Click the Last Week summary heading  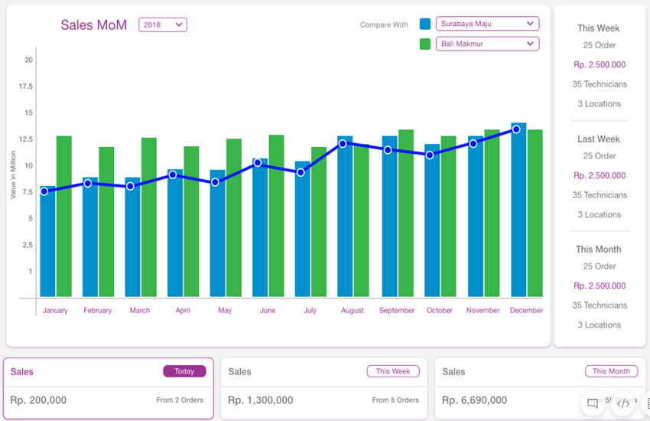pyautogui.click(x=599, y=139)
